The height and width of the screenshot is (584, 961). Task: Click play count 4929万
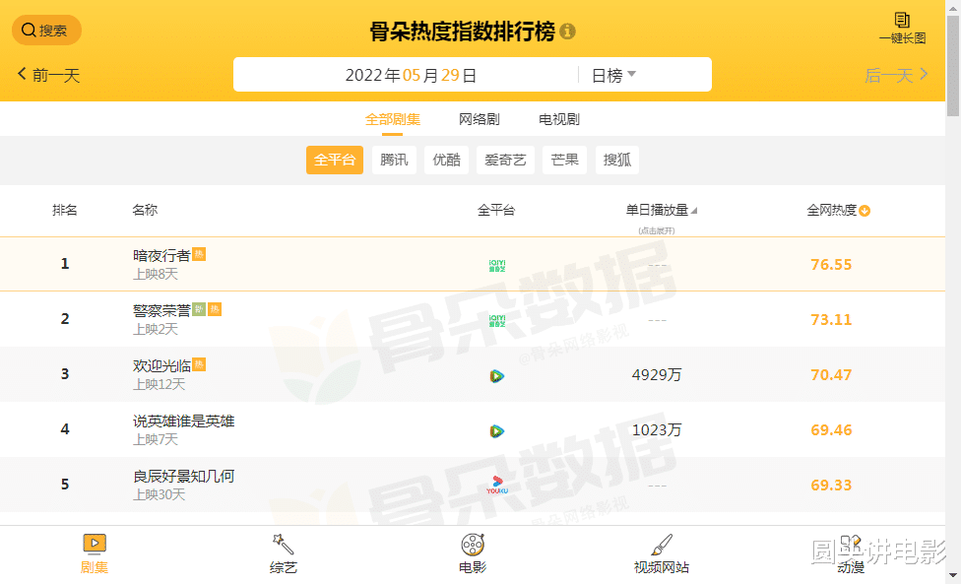pos(657,375)
